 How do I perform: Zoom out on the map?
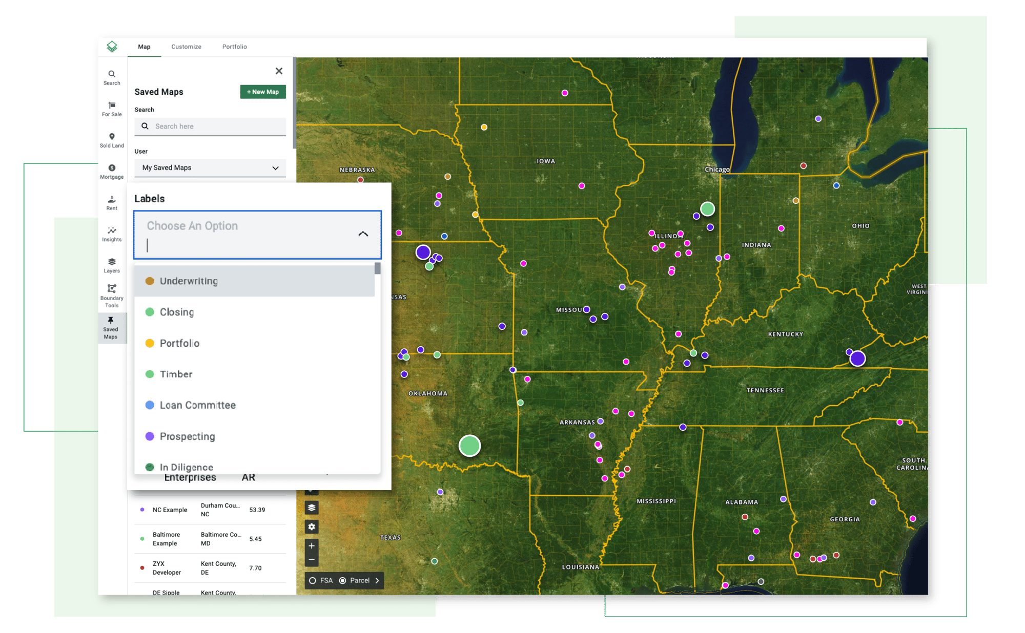312,560
